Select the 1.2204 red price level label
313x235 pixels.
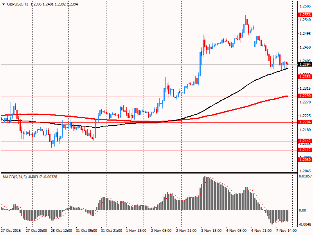click(x=305, y=122)
